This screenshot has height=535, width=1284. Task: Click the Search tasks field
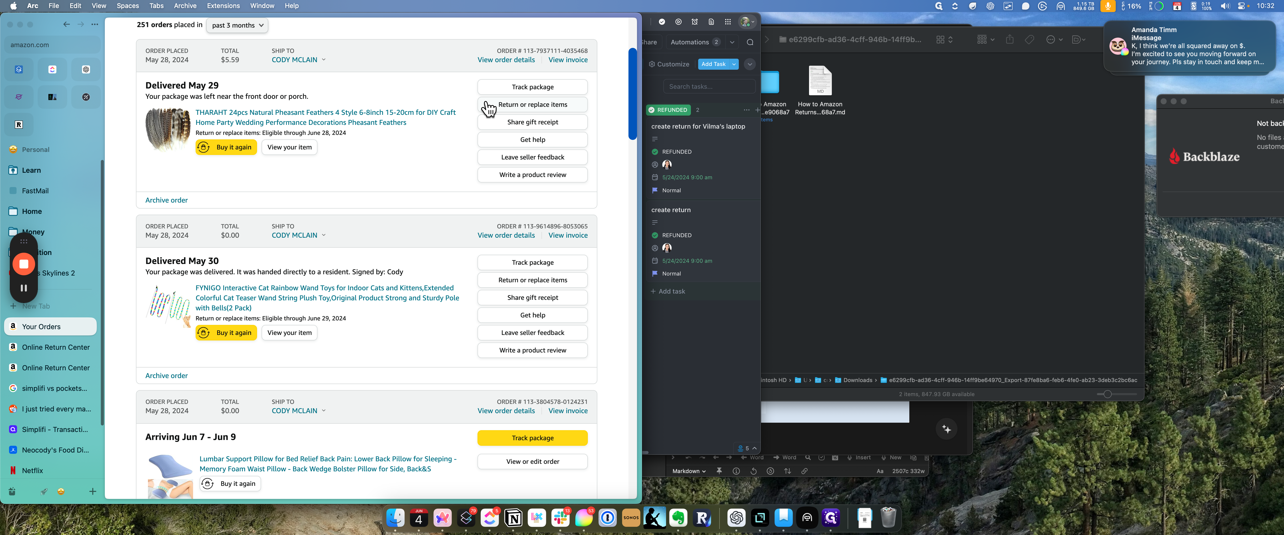(709, 87)
